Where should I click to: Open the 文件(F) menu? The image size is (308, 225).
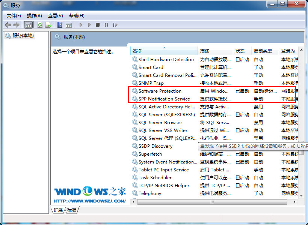[x=14, y=16]
